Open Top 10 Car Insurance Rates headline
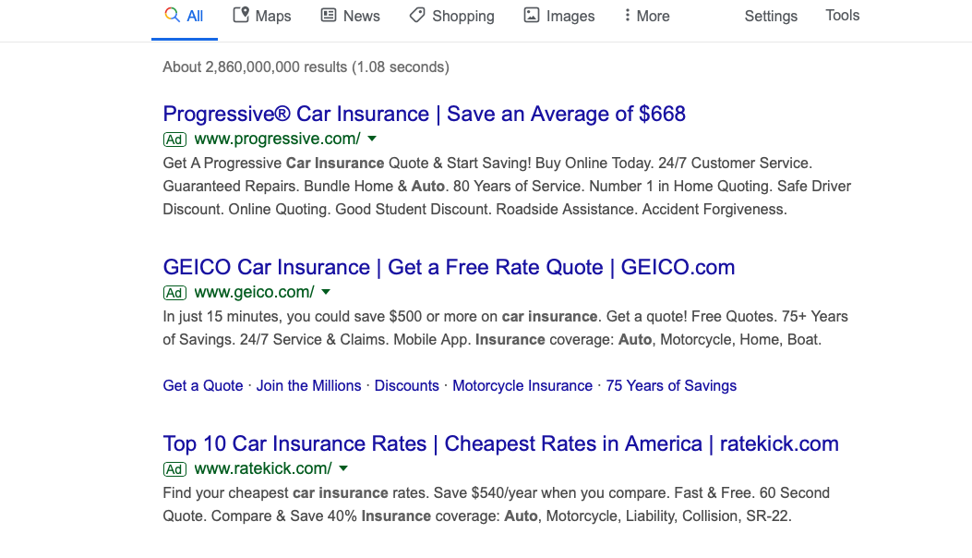The width and height of the screenshot is (972, 558). point(501,443)
